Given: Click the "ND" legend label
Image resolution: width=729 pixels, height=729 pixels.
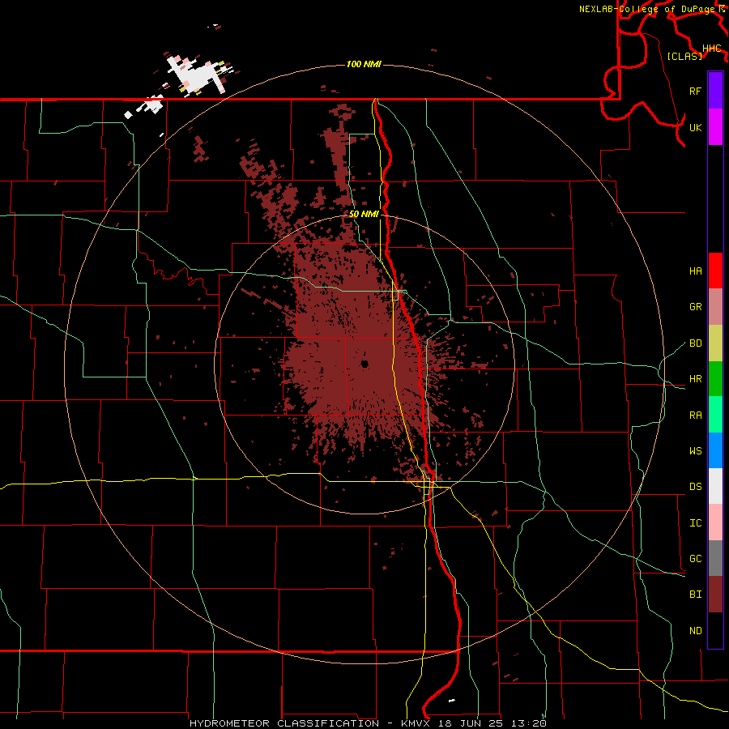Looking at the screenshot, I should [695, 631].
